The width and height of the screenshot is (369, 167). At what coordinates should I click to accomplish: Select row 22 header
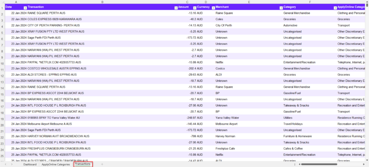pyautogui.click(x=2, y=137)
